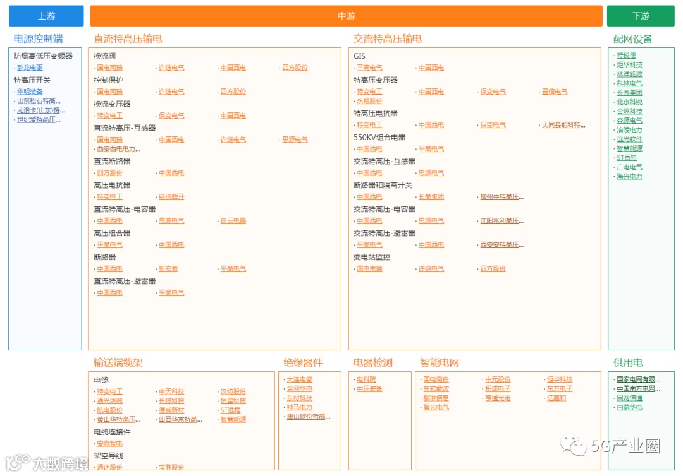The image size is (683, 476).
Task: Open the 华明装备 link under 特高压开关
Action: click(30, 92)
